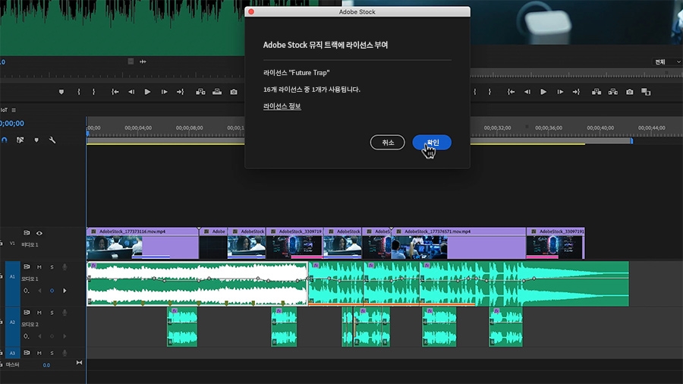Click the blue work area end handle
This screenshot has height=384, width=683.
pyautogui.click(x=631, y=140)
